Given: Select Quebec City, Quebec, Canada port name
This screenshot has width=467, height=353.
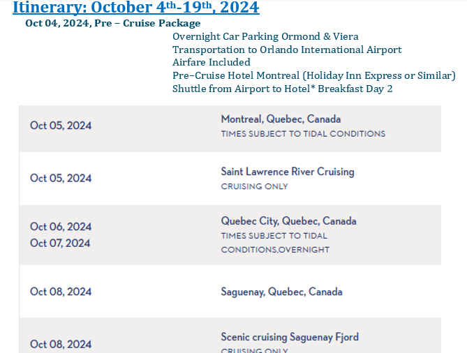Looking at the screenshot, I should click(288, 221).
